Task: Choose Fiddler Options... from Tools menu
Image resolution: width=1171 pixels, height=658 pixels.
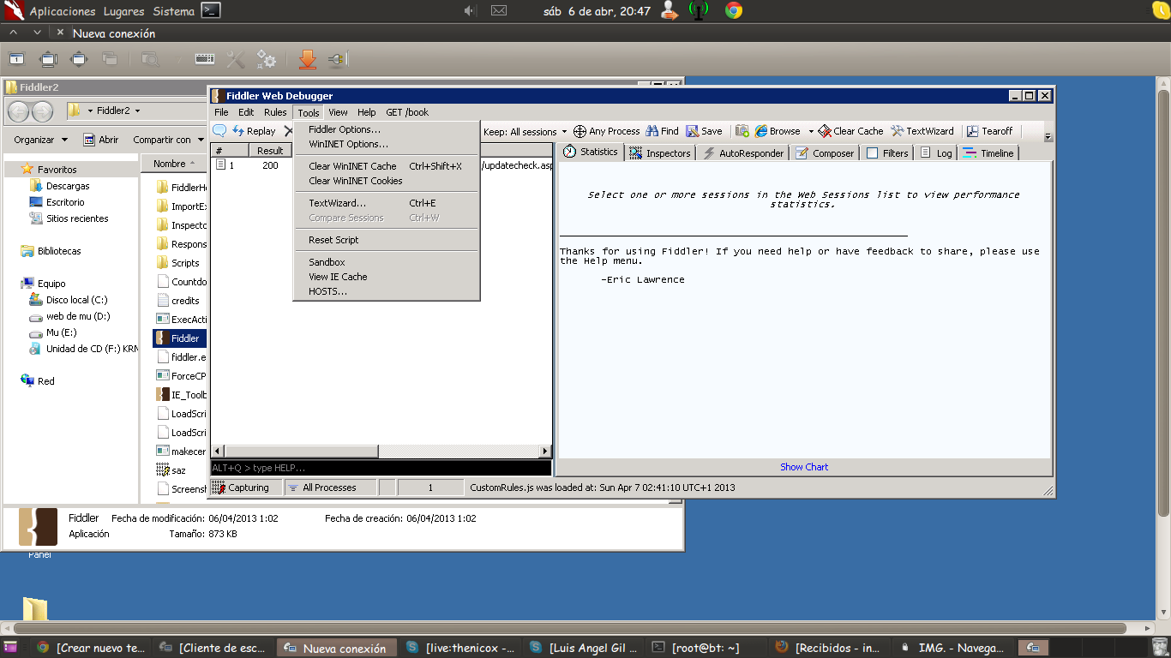Action: (x=345, y=129)
